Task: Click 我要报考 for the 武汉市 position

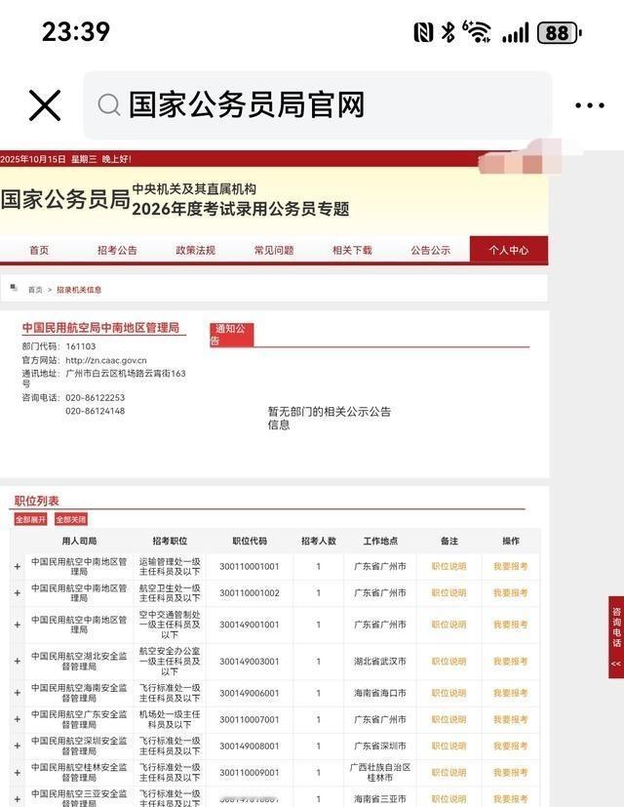Action: tap(510, 662)
